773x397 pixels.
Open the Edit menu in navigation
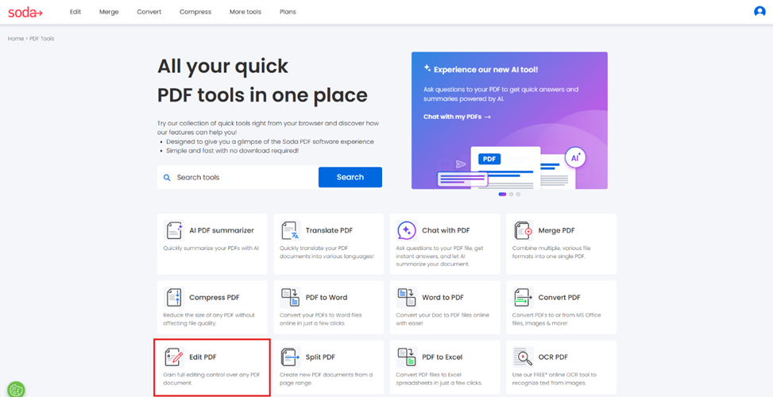(x=75, y=12)
